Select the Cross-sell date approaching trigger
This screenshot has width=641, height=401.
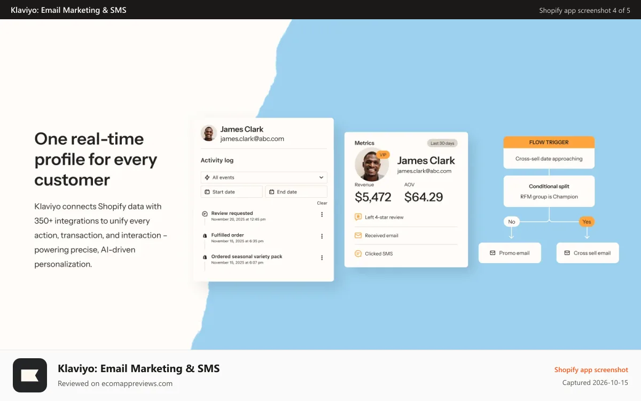[549, 159]
